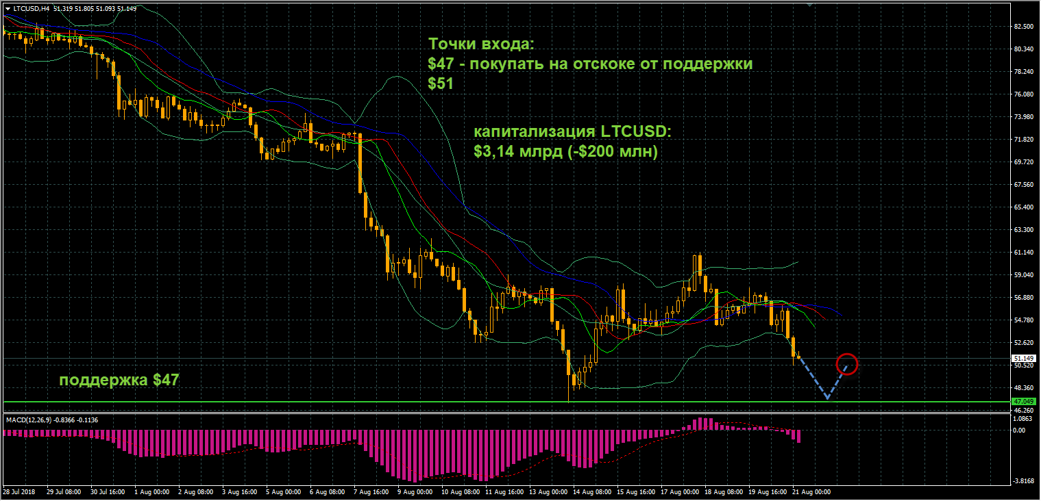
Task: Click the current price tag 51.149
Action: tap(1022, 358)
